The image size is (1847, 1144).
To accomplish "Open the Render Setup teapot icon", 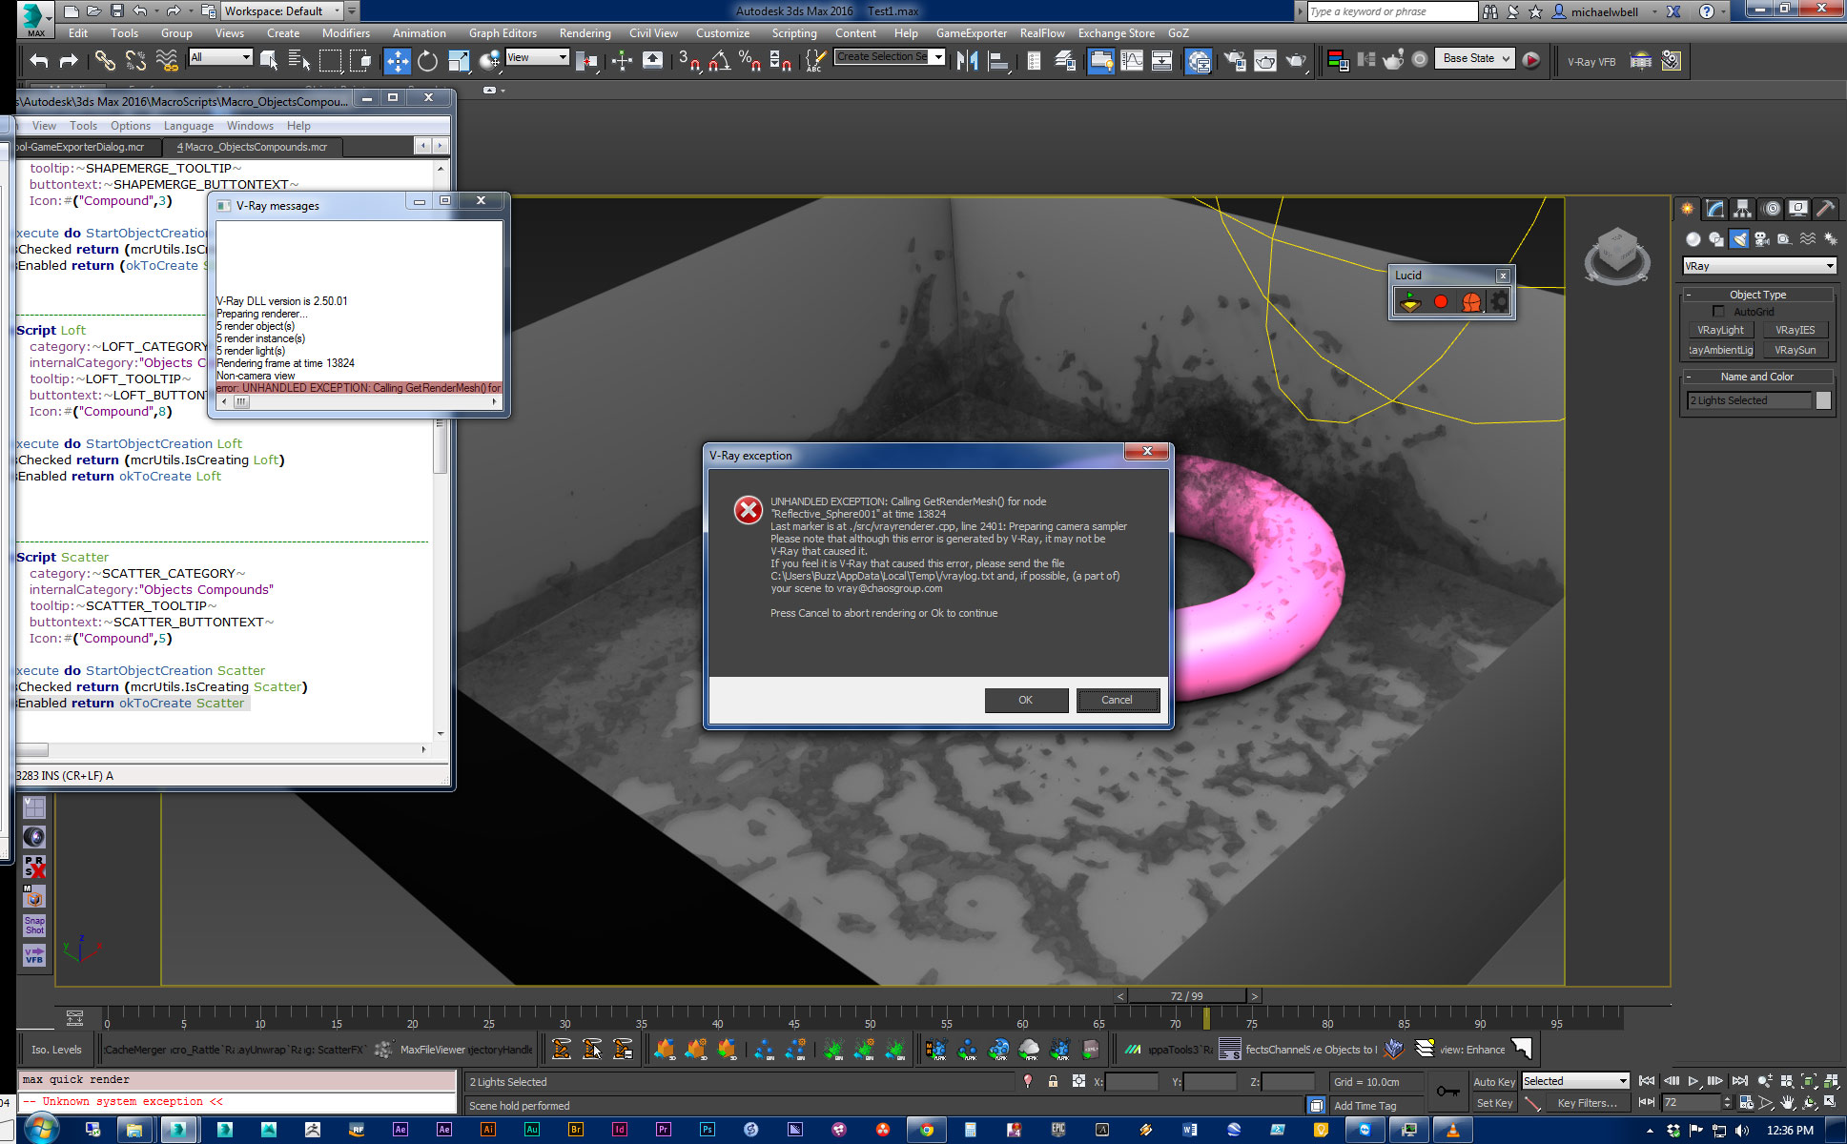I will click(x=1235, y=61).
